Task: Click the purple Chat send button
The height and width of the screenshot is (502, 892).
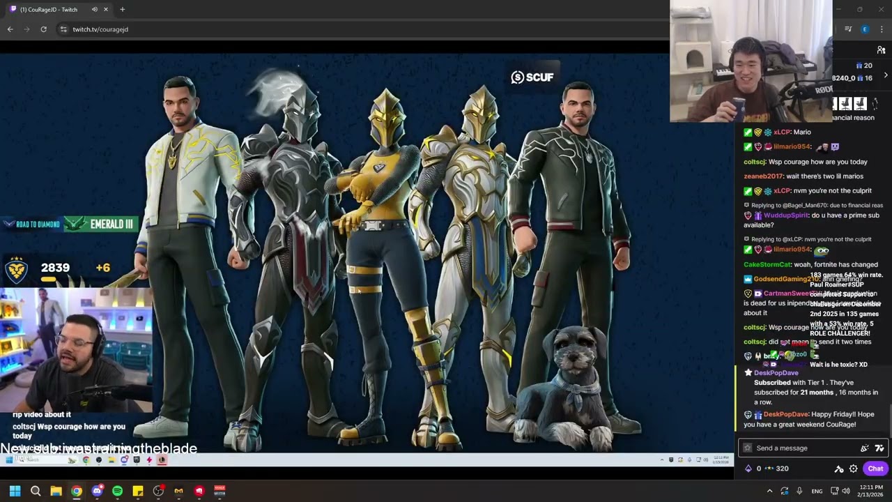Action: [875, 469]
